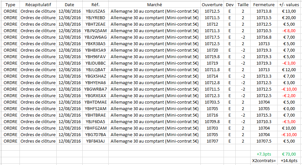The width and height of the screenshot is (302, 165).
Task: Click reference cell YBGWRBA7
Action: pyautogui.click(x=95, y=89)
